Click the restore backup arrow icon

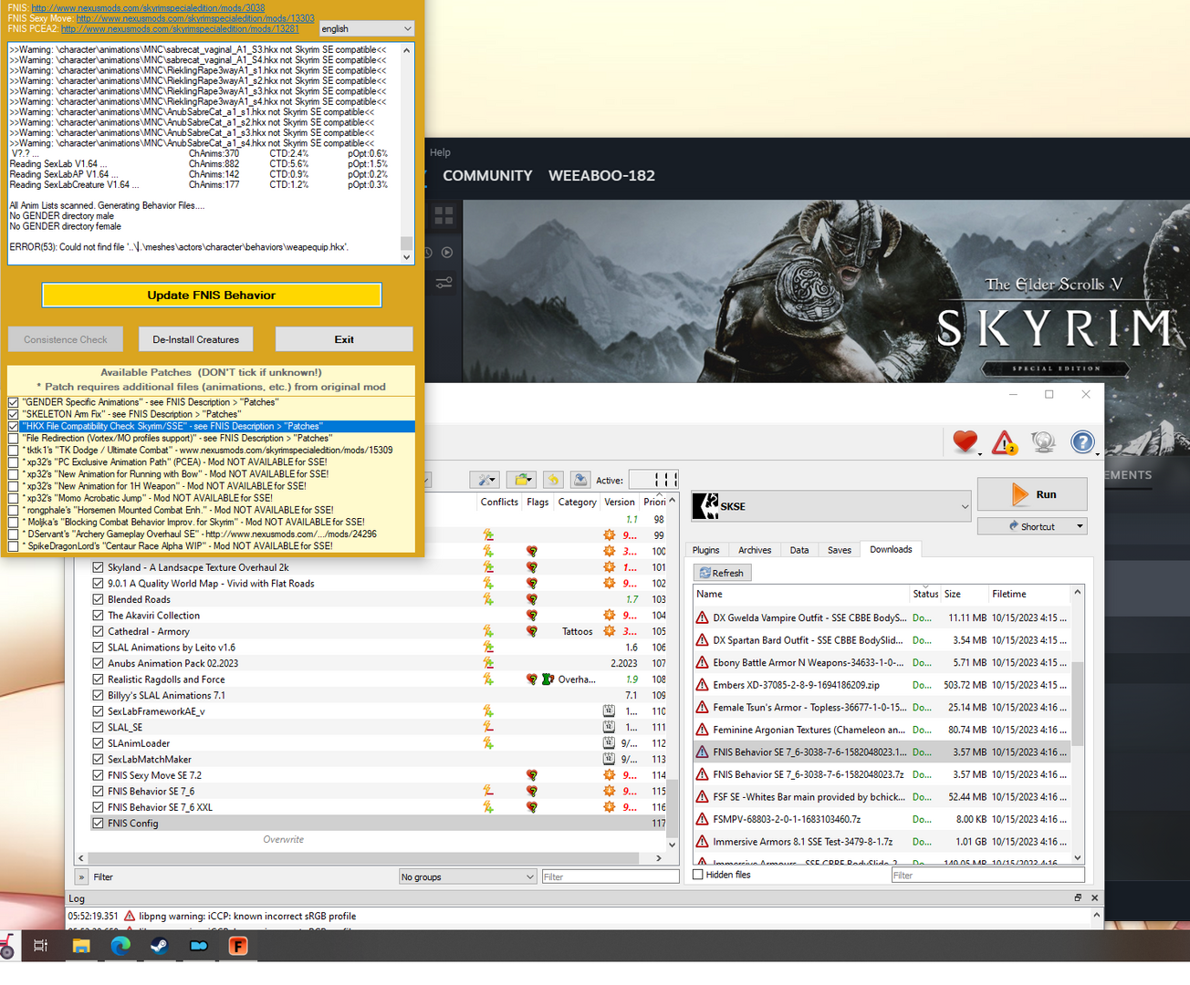pyautogui.click(x=552, y=480)
